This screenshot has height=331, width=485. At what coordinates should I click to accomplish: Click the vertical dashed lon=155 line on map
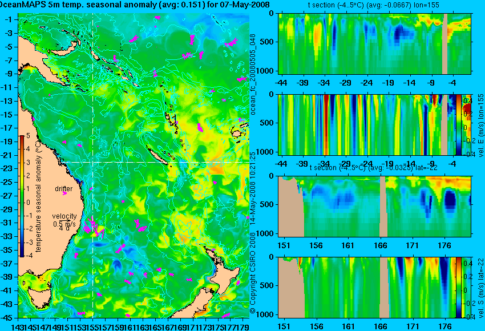click(93, 165)
